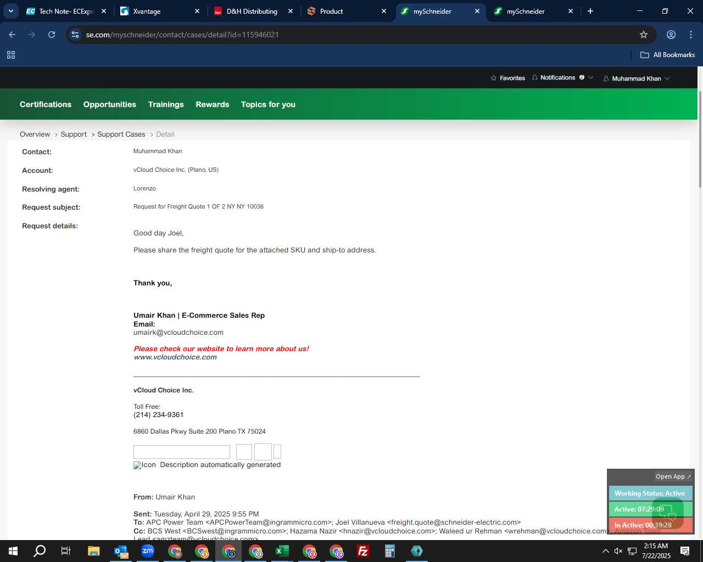
Task: Switch to the Tech Note- ECExpress tab
Action: pos(66,11)
